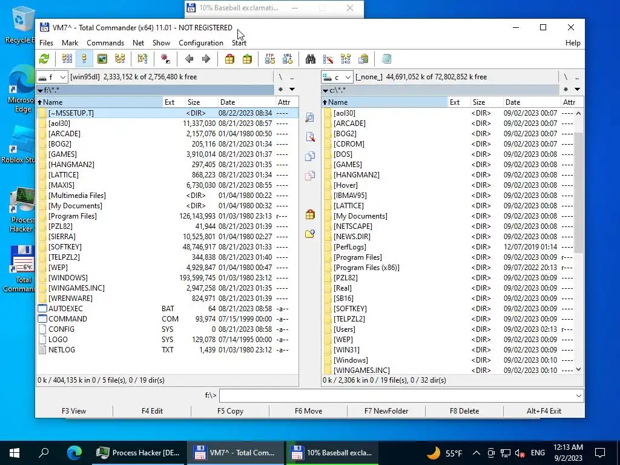The height and width of the screenshot is (465, 620).
Task: Go to root with left panel backslash button
Action: tap(280, 77)
